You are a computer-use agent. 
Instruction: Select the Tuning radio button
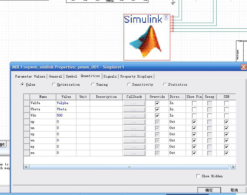click(x=93, y=84)
